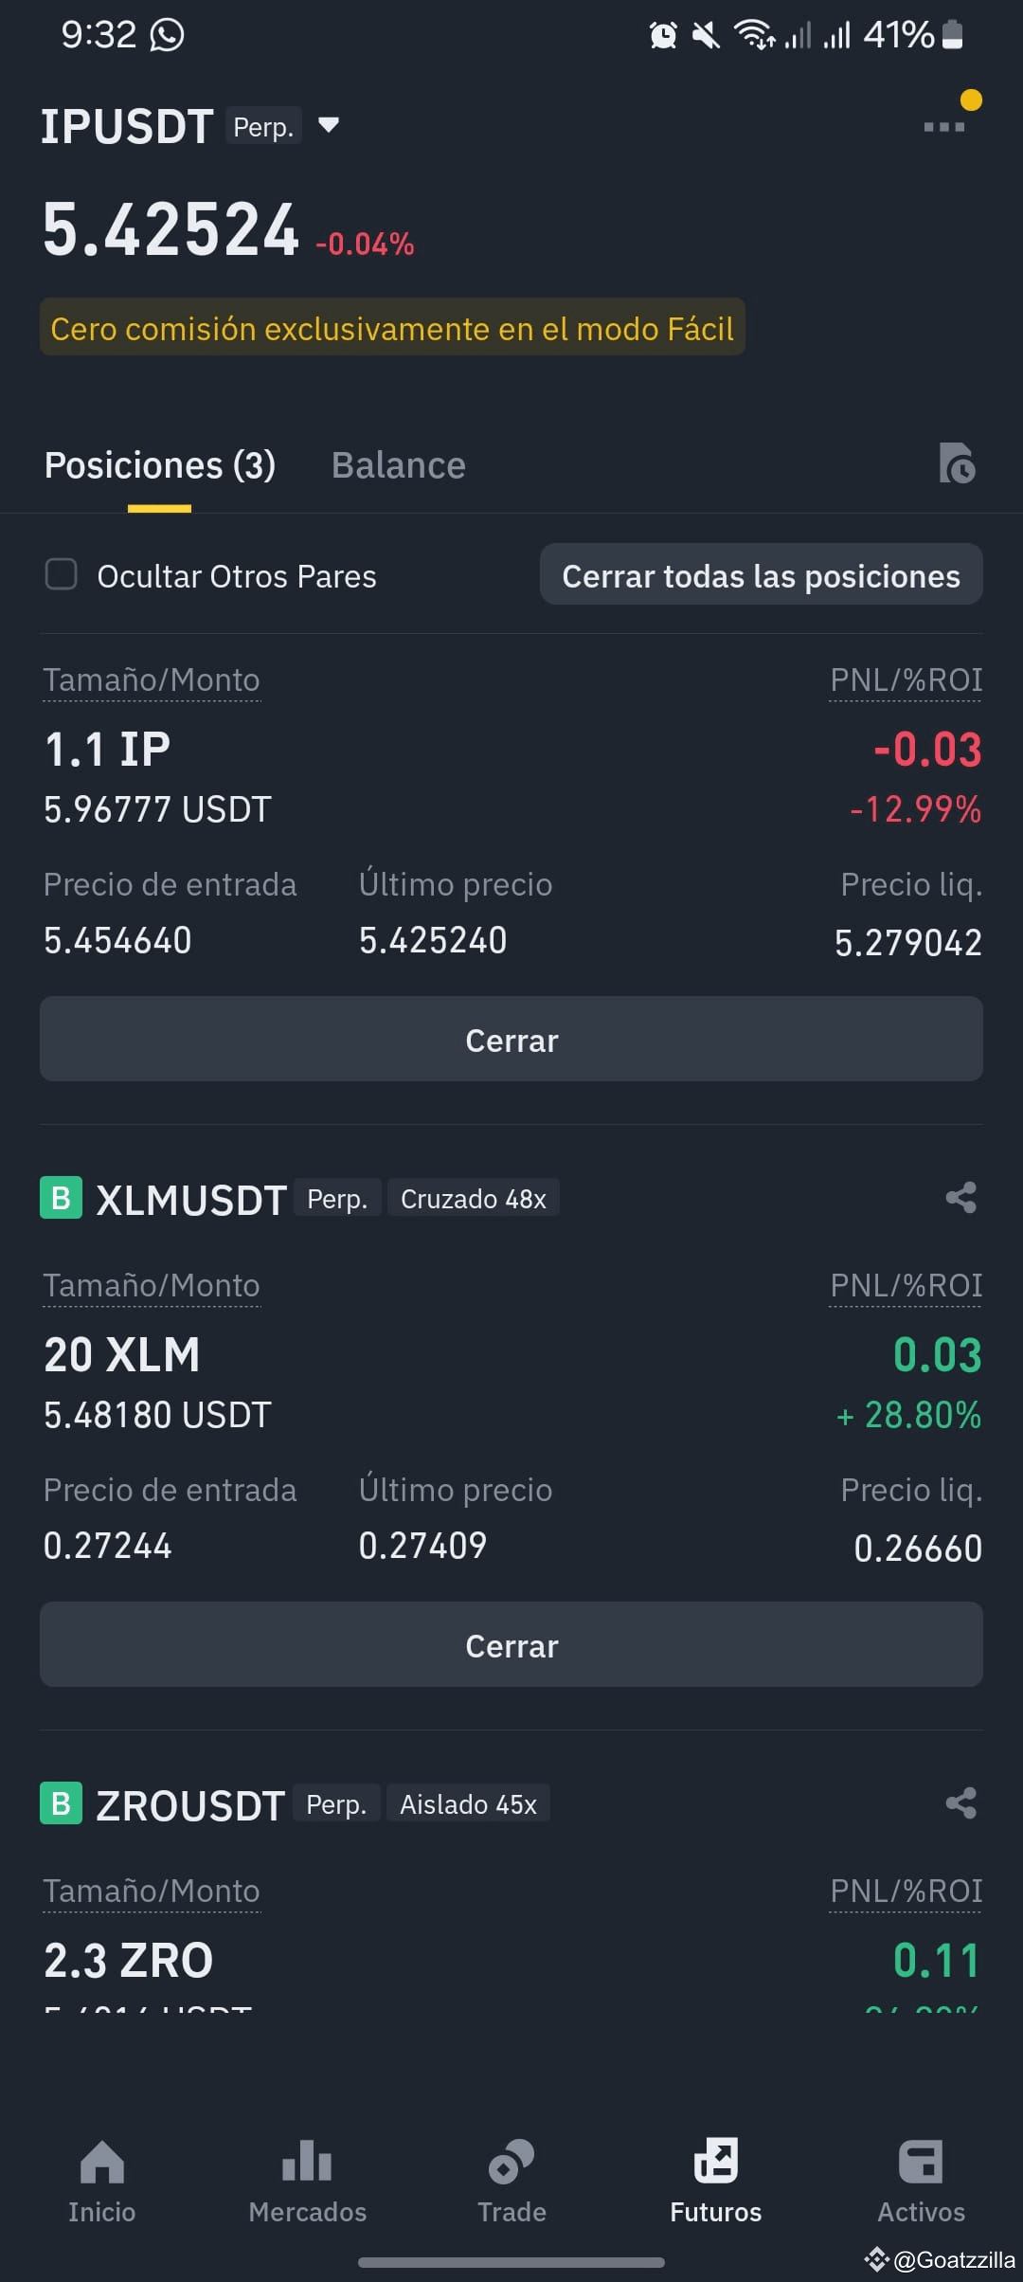This screenshot has width=1023, height=2282.
Task: Tap the Futuros icon in the bottom bar
Action: [x=716, y=2162]
